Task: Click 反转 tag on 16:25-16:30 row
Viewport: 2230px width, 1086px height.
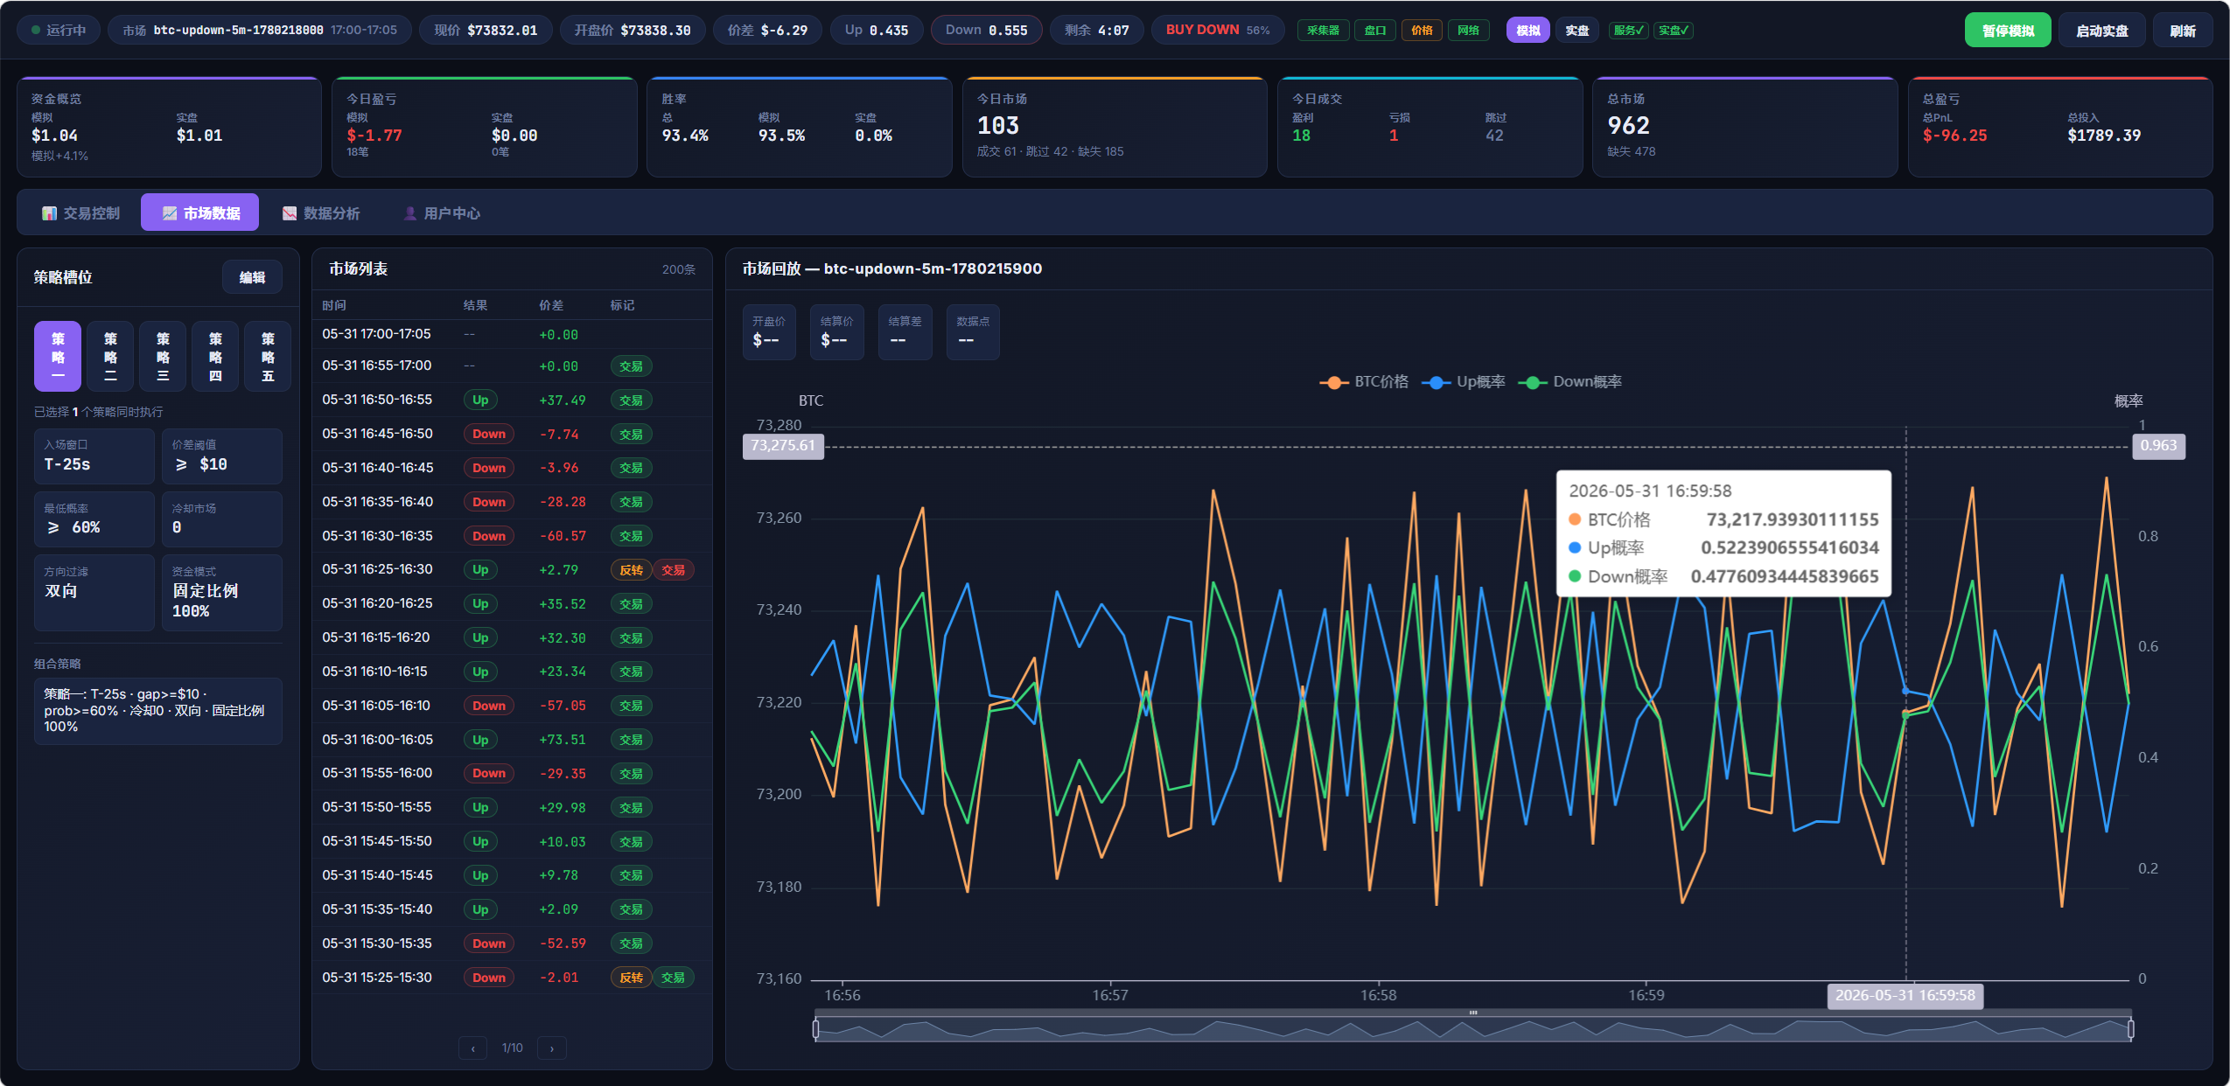Action: (x=631, y=570)
